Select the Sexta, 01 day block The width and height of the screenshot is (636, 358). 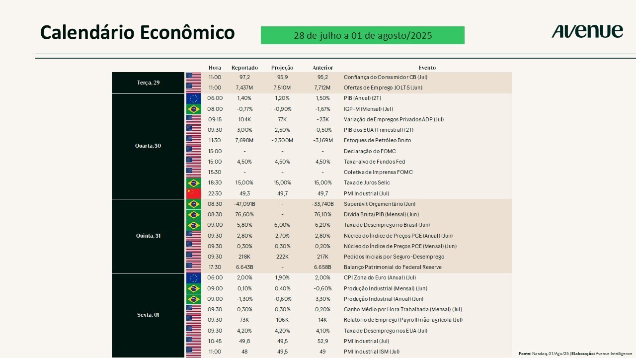[148, 315]
